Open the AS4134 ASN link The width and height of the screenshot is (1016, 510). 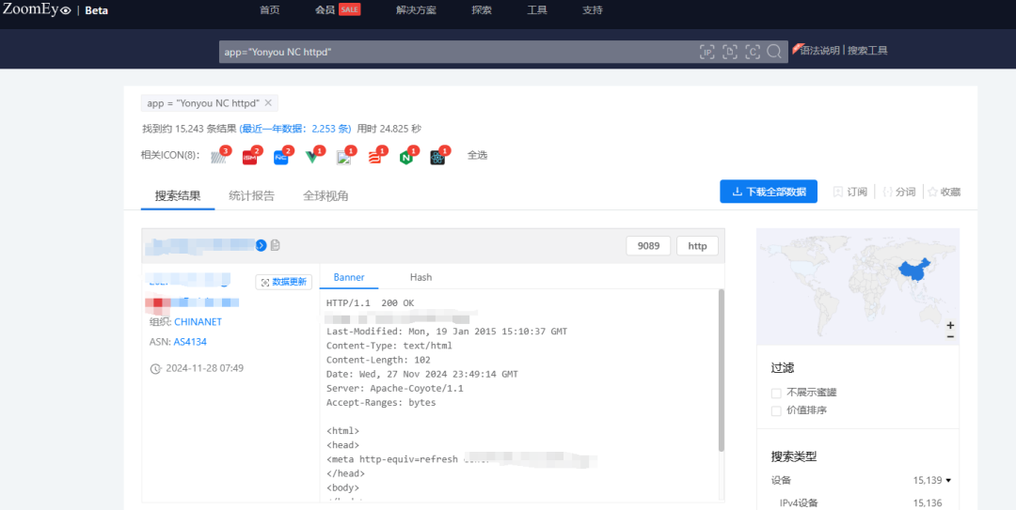[190, 342]
